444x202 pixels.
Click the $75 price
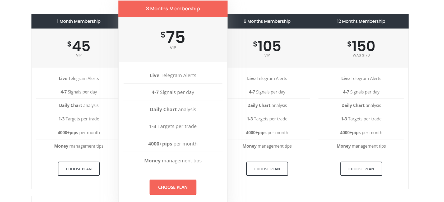[173, 37]
